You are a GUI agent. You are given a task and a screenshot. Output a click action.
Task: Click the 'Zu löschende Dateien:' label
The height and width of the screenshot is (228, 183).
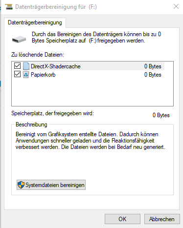[x=38, y=55]
